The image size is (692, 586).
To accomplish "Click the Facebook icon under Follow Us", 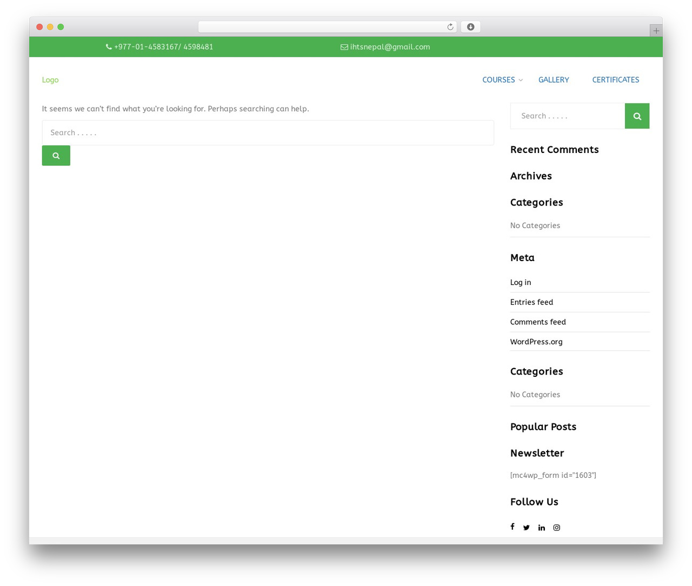I will pos(513,527).
